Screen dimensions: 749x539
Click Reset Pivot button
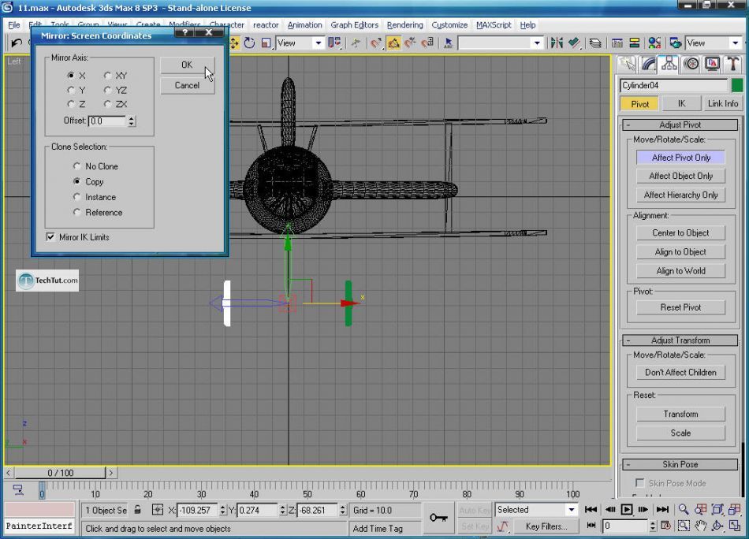click(680, 307)
